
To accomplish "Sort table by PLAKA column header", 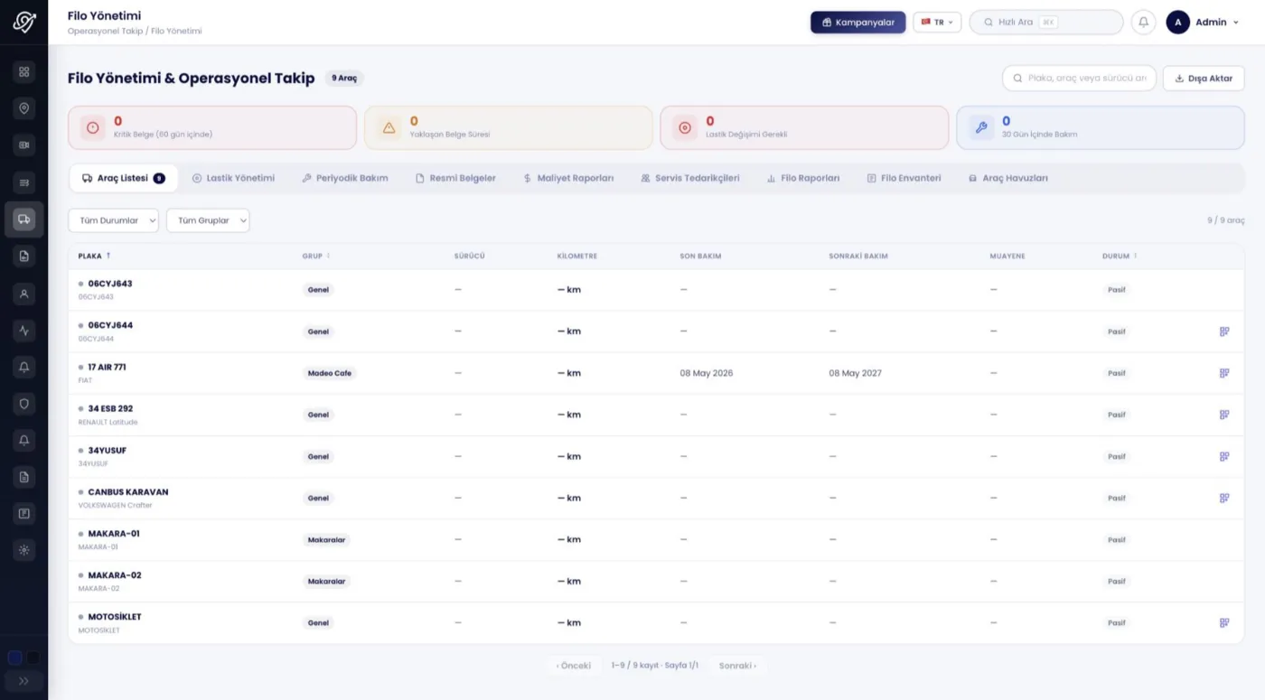I will (x=94, y=256).
